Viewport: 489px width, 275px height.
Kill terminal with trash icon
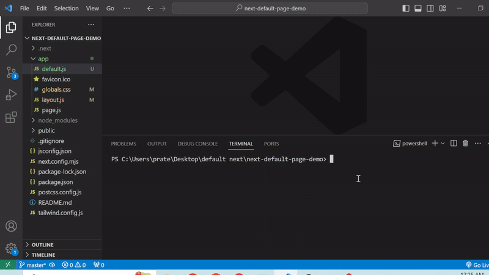(465, 144)
